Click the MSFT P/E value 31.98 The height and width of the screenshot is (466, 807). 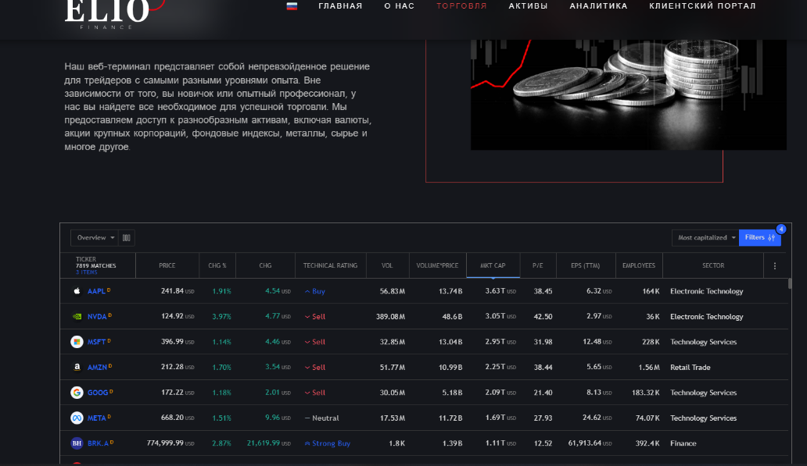[x=543, y=342]
